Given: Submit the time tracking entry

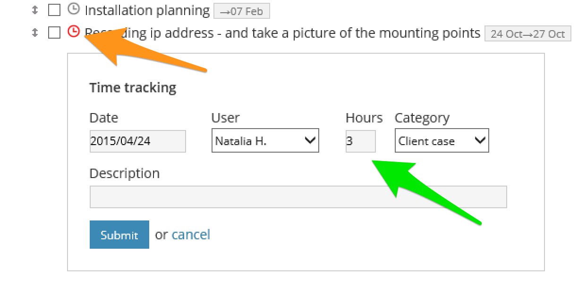Looking at the screenshot, I should [119, 234].
